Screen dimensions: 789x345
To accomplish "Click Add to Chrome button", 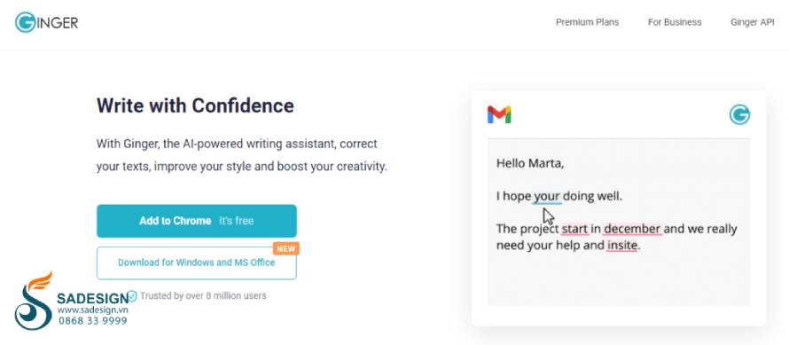I will [197, 221].
